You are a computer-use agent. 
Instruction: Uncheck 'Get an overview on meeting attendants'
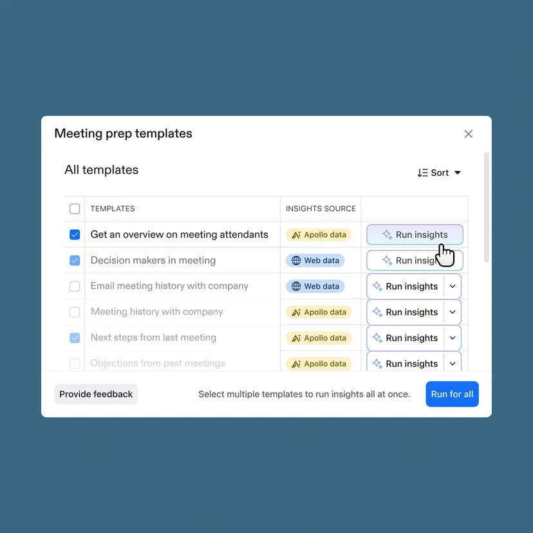75,235
